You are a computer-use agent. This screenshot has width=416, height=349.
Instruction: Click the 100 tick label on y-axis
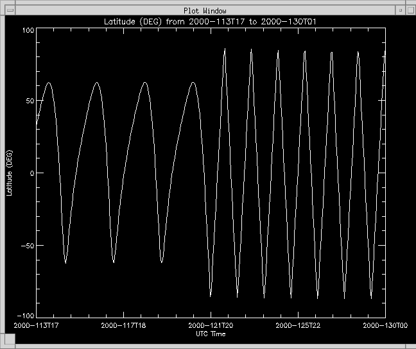click(x=27, y=30)
